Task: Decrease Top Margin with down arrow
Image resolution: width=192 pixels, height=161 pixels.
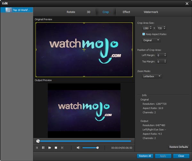Action: [x=165, y=62]
